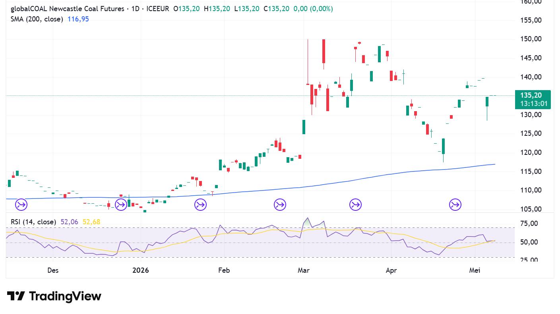The image size is (560, 314).
Task: Click the globalCOAL Newcastle Coal Futures title
Action: pyautogui.click(x=67, y=9)
